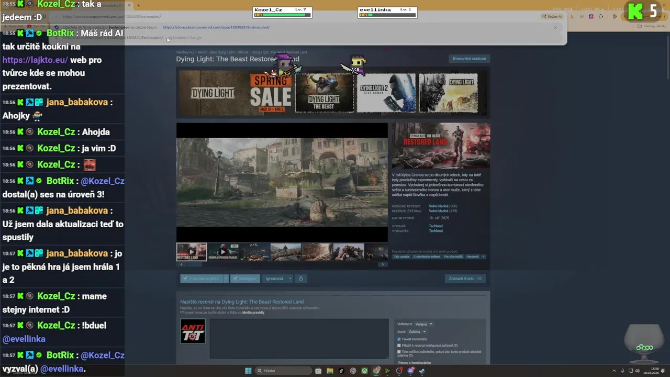Select the Tato zombie tag
This screenshot has height=377, width=670.
pyautogui.click(x=401, y=257)
